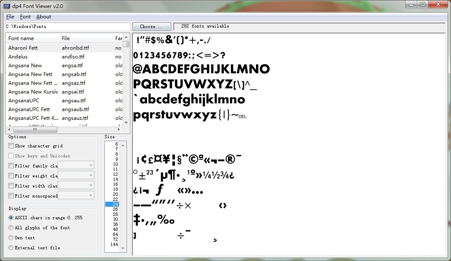Choose the Own text display option
Image resolution: width=451 pixels, height=261 pixels.
11,238
